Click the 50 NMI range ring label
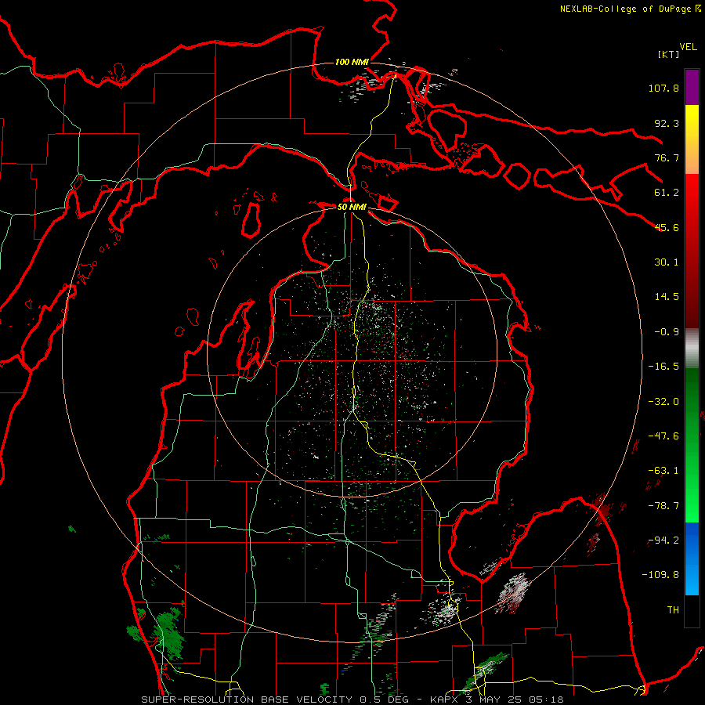This screenshot has width=705, height=705. tap(352, 207)
